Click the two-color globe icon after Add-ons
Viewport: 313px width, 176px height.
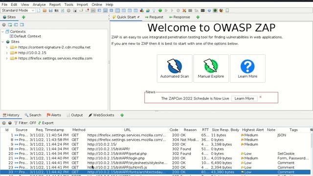pyautogui.click(x=148, y=10)
